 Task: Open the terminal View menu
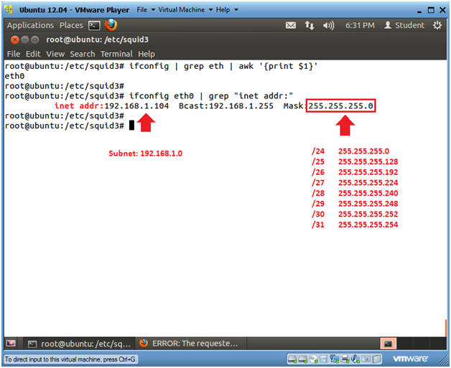(x=55, y=54)
